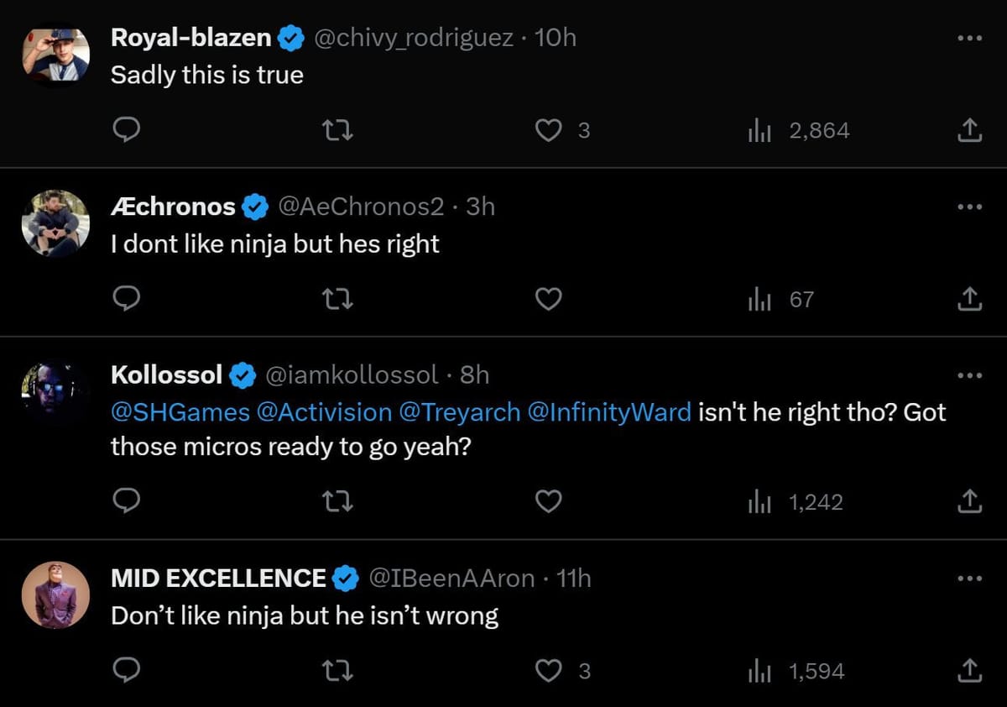This screenshot has height=707, width=1007.
Task: Like the Æchronos tweet
Action: pos(549,299)
